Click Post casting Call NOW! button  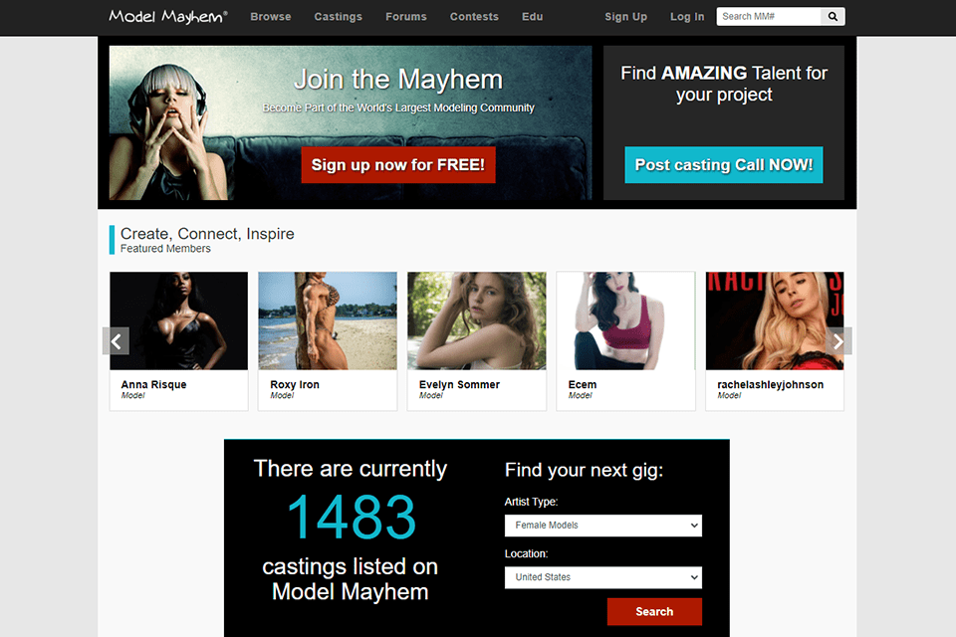[x=724, y=164]
